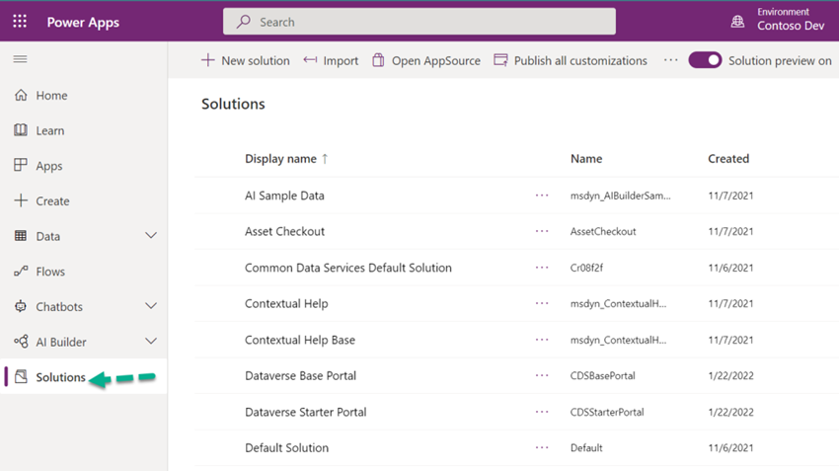Open more options for Common Data Services Default Solution
The width and height of the screenshot is (839, 471).
point(542,267)
